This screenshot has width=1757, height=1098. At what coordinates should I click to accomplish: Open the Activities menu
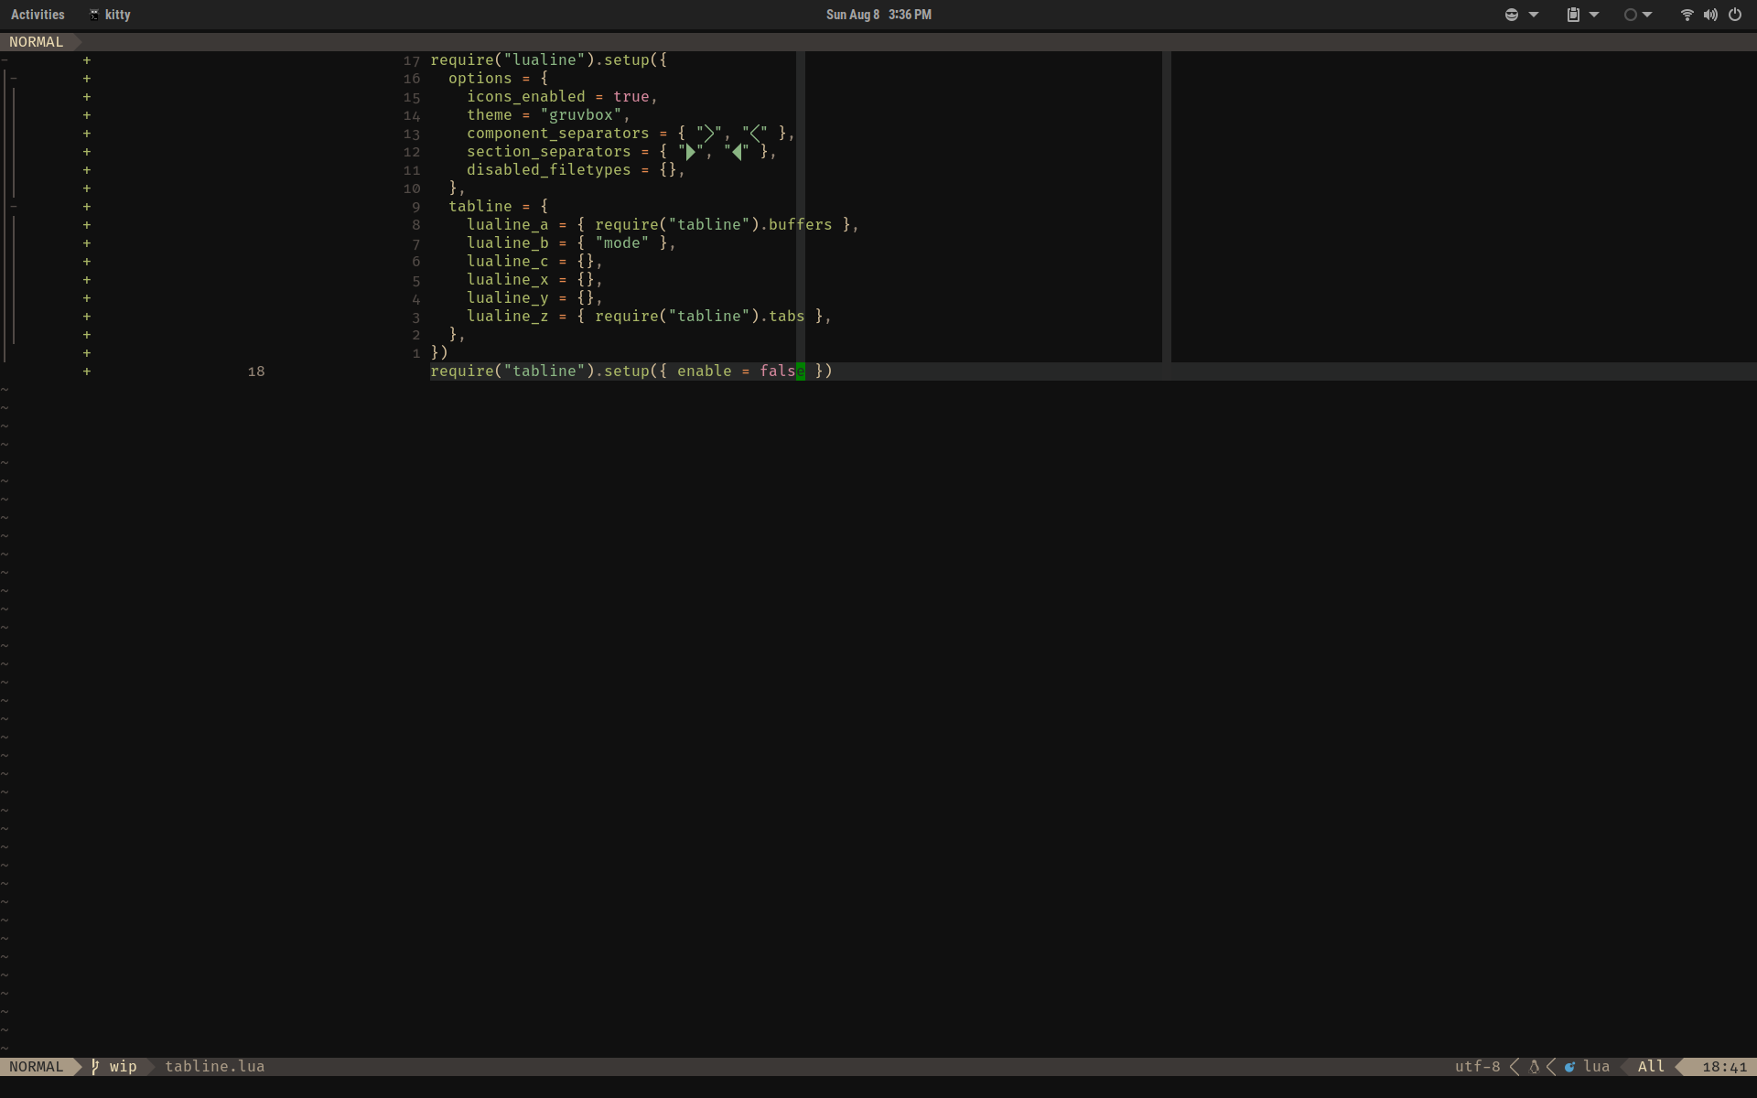point(38,15)
